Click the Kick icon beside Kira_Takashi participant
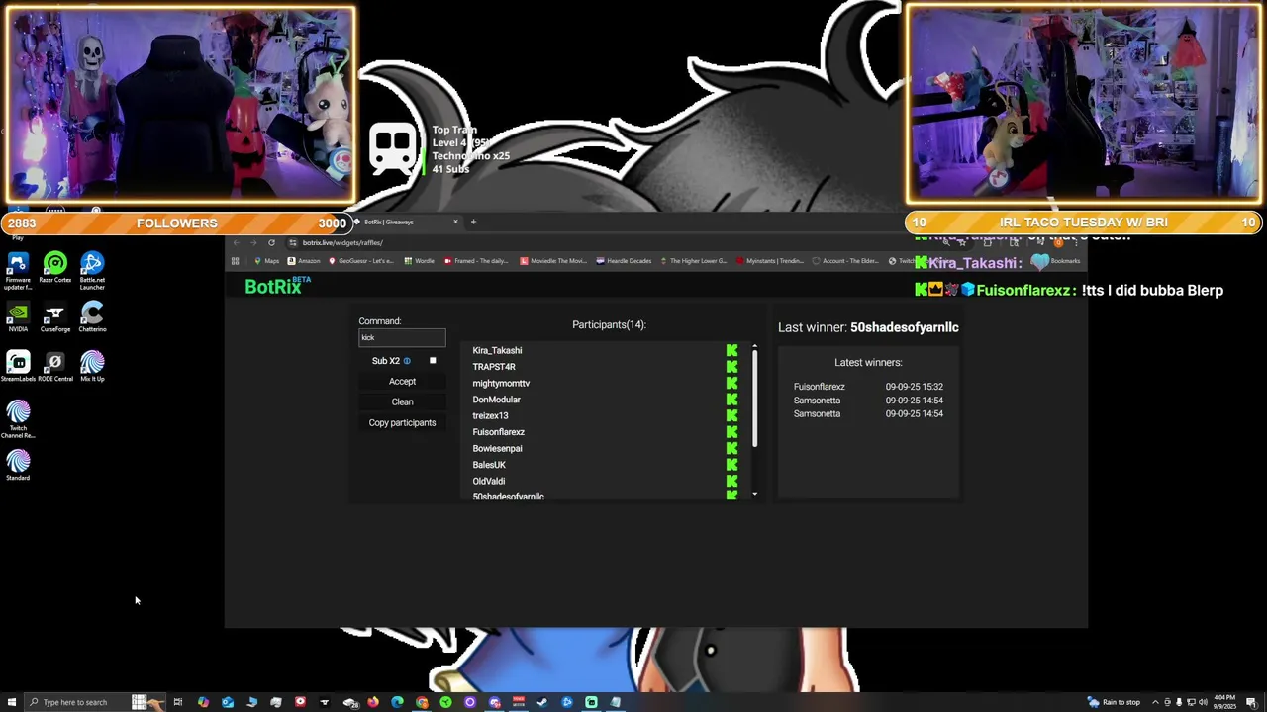1267x712 pixels. click(x=731, y=350)
